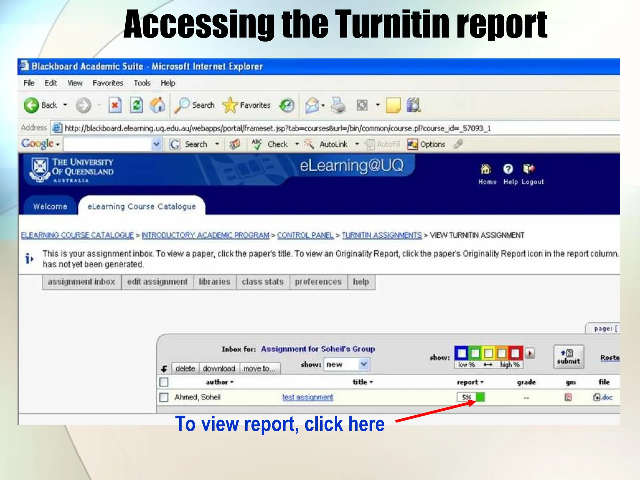
Task: Open the class stats tab
Action: 263,282
